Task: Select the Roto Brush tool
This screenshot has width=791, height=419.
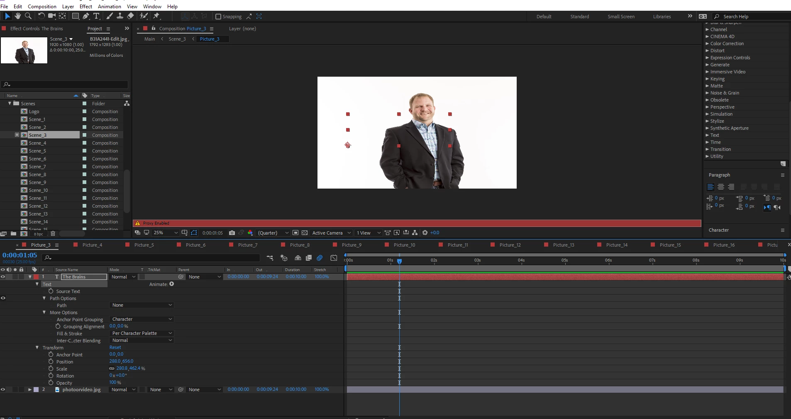Action: pyautogui.click(x=144, y=16)
